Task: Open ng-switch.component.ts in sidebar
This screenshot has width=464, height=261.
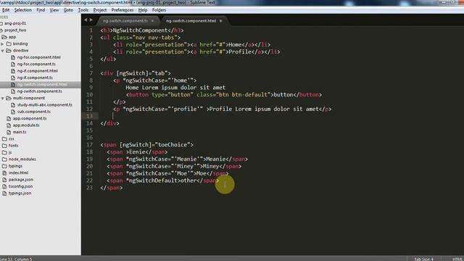Action: 39,91
